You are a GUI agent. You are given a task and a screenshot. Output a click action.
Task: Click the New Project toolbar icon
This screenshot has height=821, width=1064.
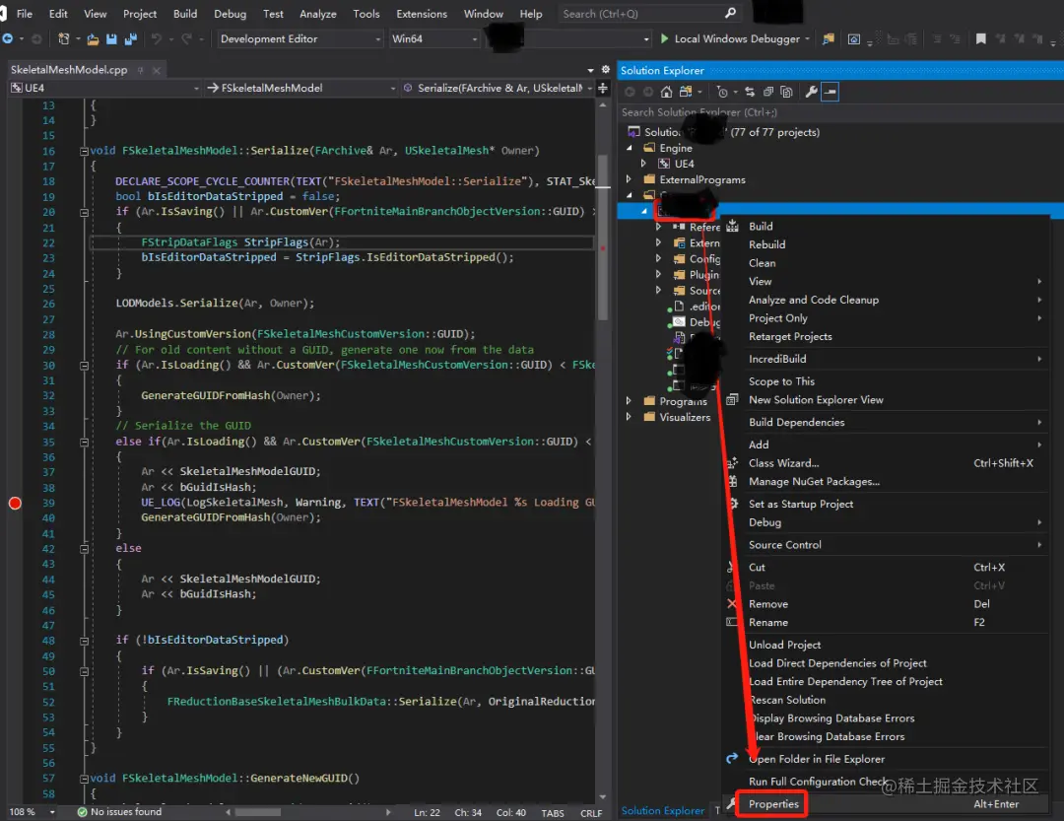pyautogui.click(x=63, y=38)
